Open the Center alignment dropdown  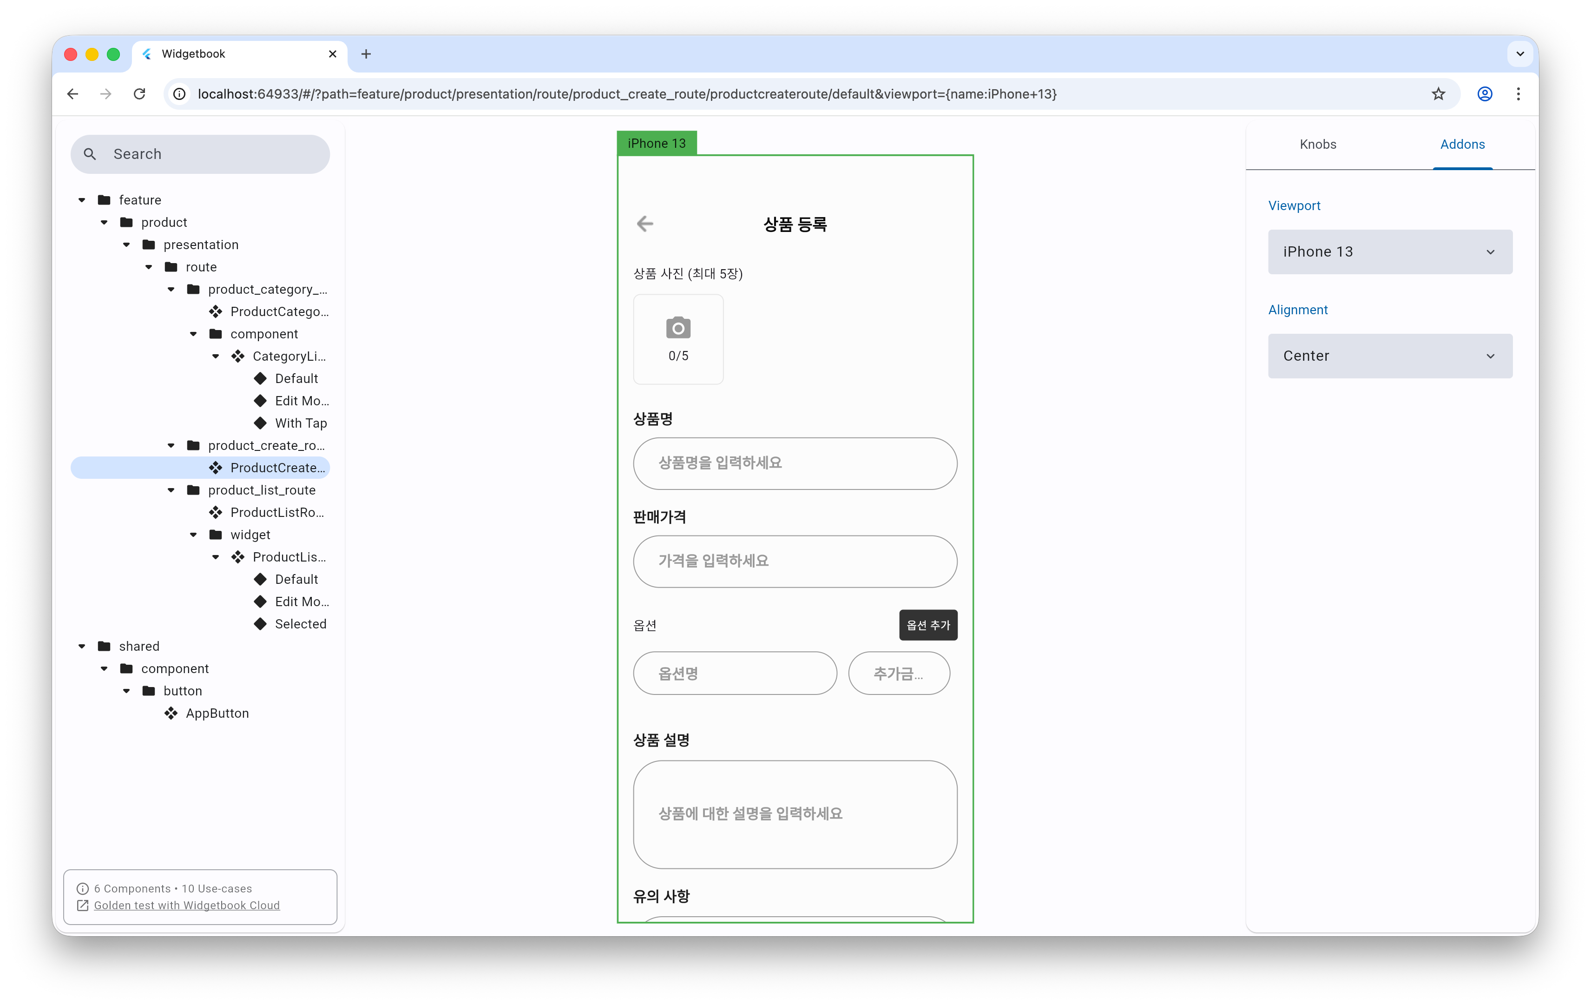[1389, 356]
